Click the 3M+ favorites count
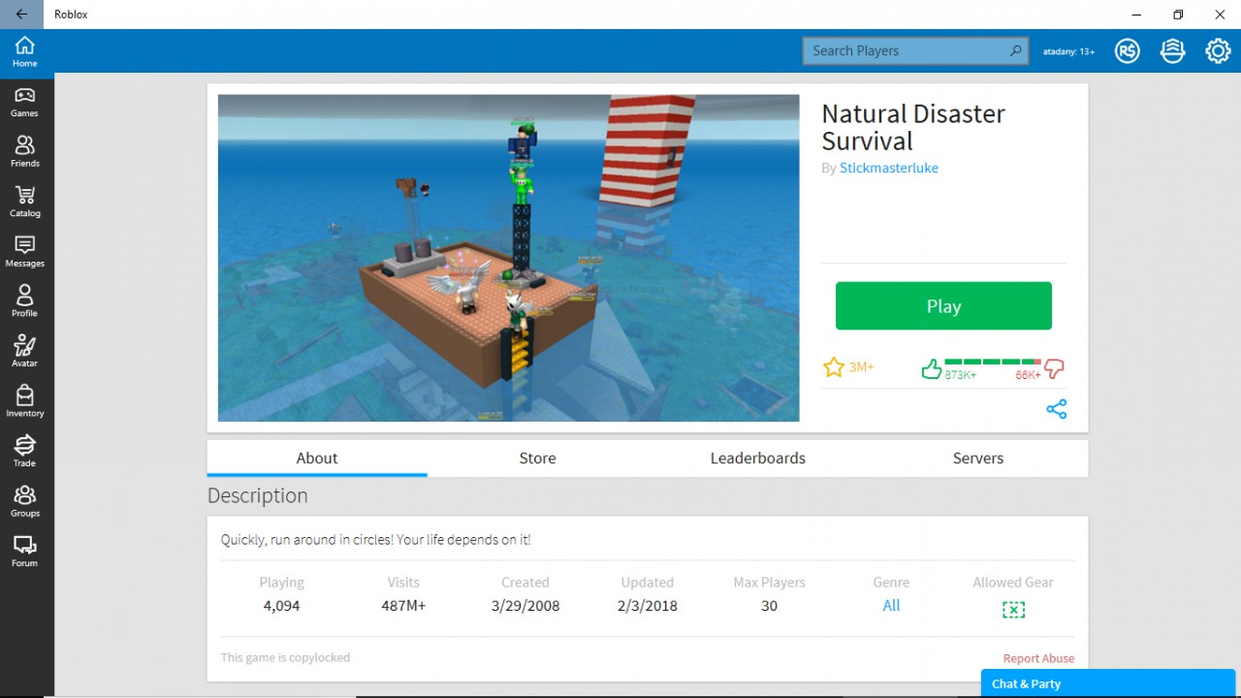1241x698 pixels. [x=862, y=367]
